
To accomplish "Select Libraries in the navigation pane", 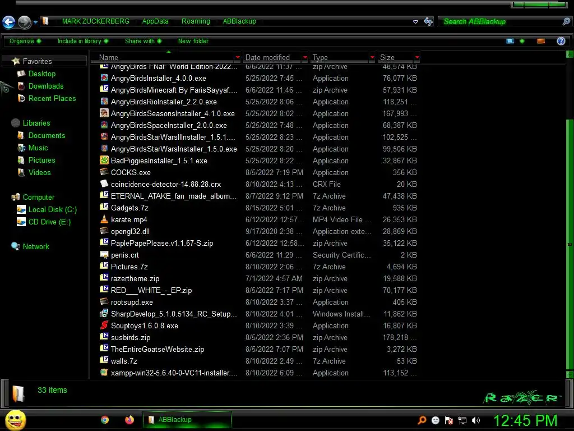I will (x=36, y=123).
